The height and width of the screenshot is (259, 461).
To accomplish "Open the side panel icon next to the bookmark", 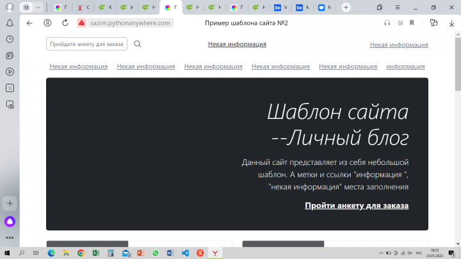I will click(433, 23).
